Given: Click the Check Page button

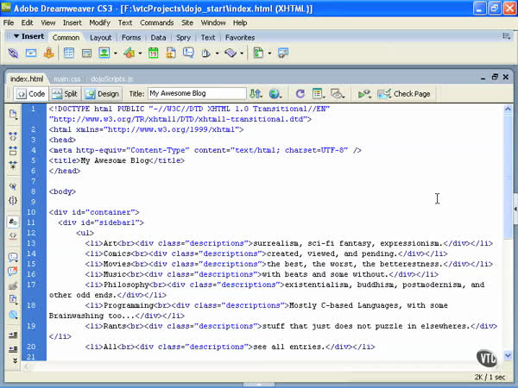Looking at the screenshot, I should click(404, 93).
